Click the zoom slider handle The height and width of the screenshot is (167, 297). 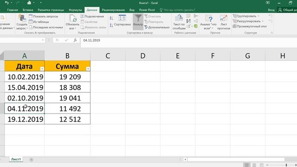click(x=286, y=165)
